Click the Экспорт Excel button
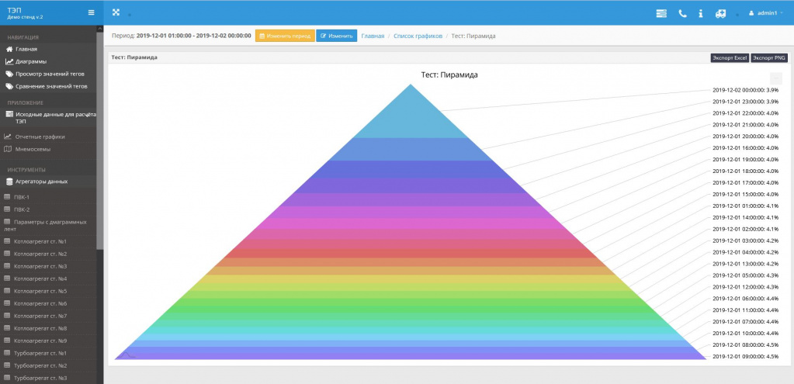The width and height of the screenshot is (794, 384). coord(730,57)
